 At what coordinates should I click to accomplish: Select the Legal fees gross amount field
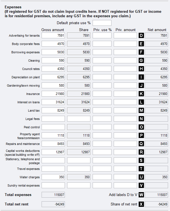[53, 119]
